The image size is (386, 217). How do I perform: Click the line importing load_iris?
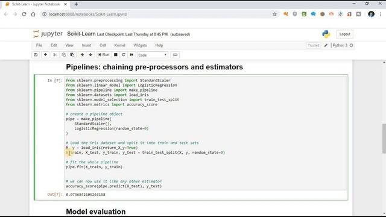(x=107, y=95)
